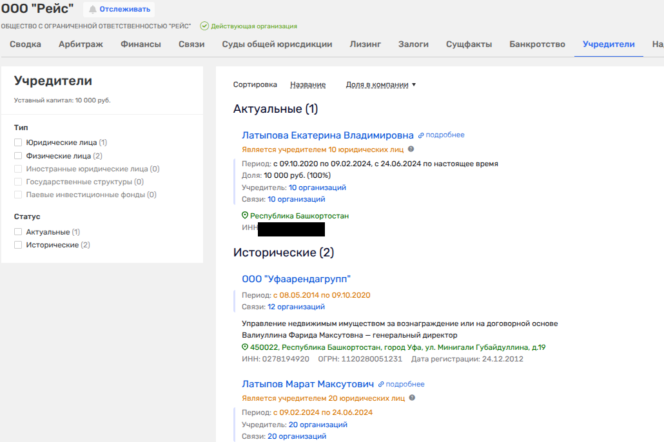664x442 pixels.
Task: Click the help icon after 10 юридических лиц
Action: (x=411, y=149)
